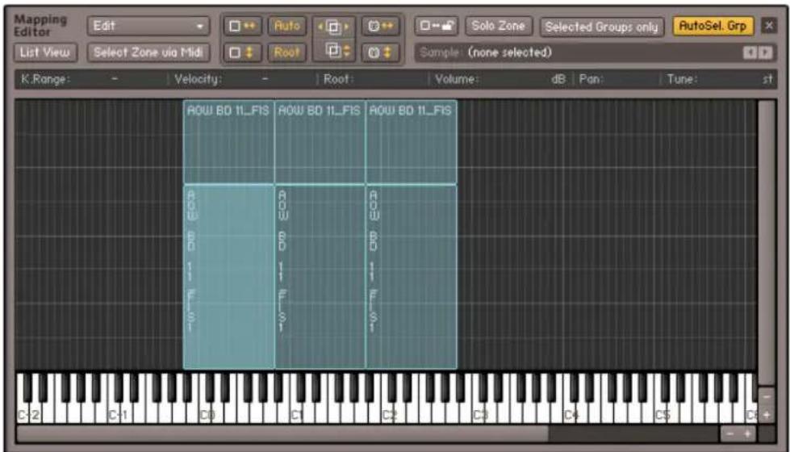
Task: Toggle the orange Auto button
Action: tap(287, 26)
